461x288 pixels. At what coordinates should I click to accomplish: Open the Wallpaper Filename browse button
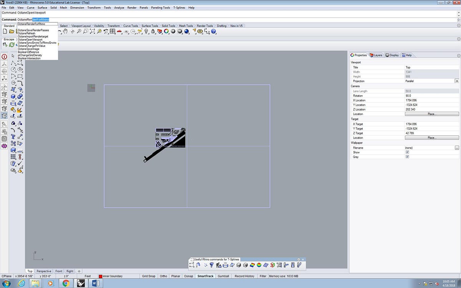tap(457, 148)
